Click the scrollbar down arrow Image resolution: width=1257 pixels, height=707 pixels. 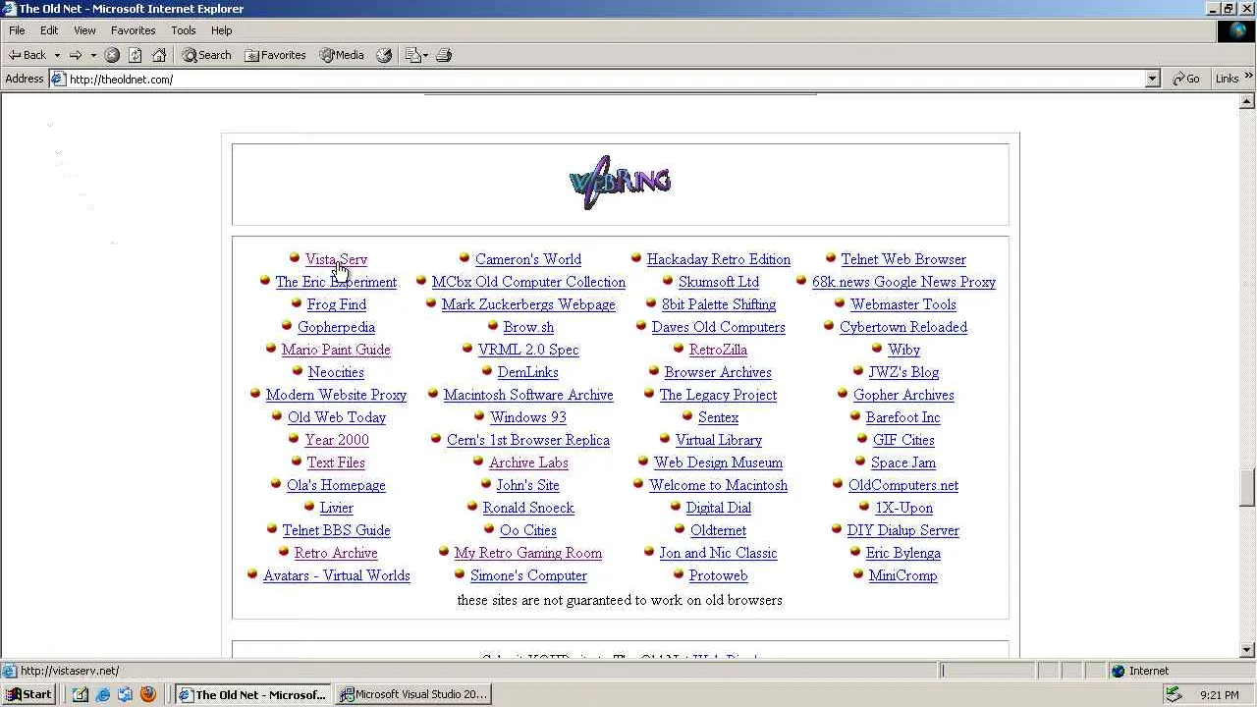(1247, 650)
